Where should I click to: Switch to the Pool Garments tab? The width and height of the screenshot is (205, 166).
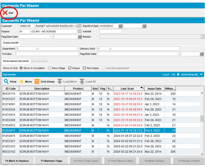(39, 61)
